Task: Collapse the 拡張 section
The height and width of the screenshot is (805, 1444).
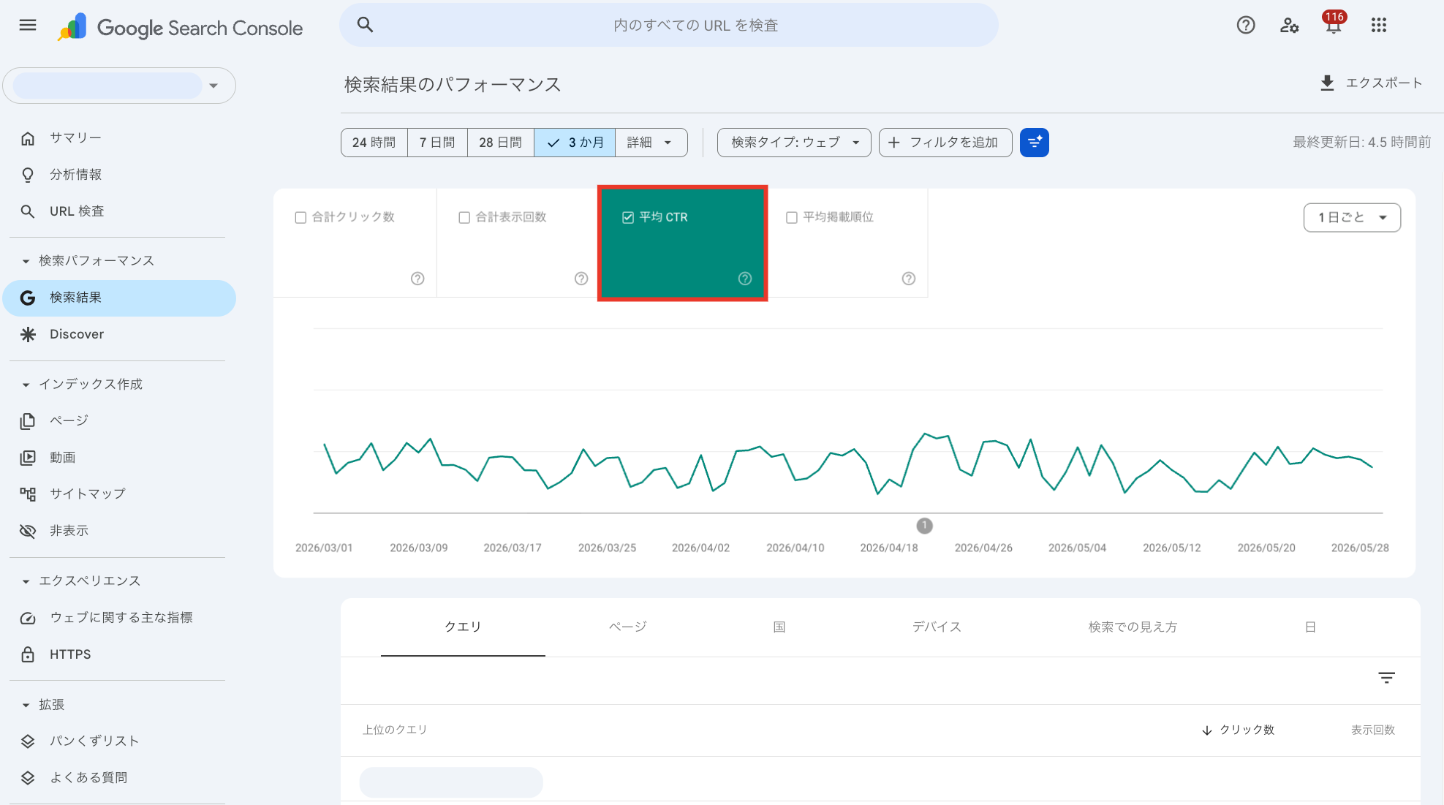Action: click(26, 705)
